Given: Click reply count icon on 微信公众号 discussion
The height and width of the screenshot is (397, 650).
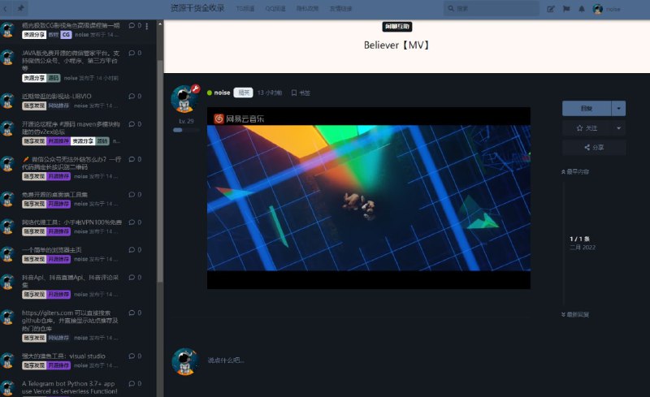Looking at the screenshot, I should pyautogui.click(x=135, y=159).
